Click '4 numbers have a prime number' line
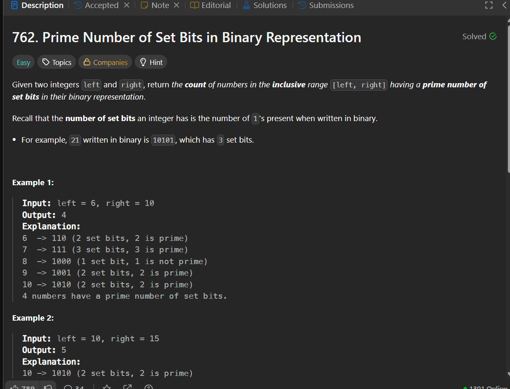Screen dimensions: 510x389 [125, 296]
